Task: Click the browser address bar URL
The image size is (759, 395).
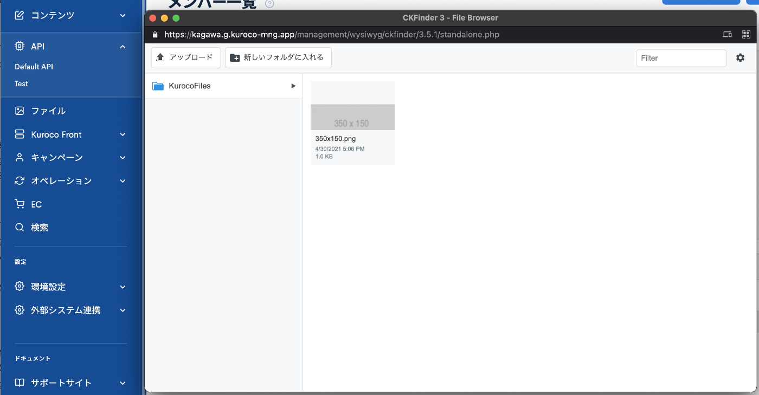Action: tap(332, 35)
